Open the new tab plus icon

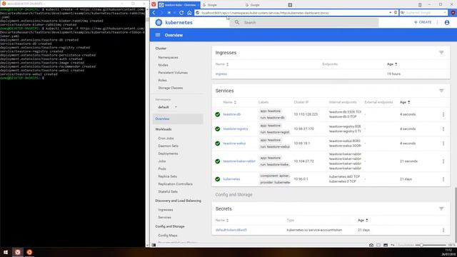[290, 5]
